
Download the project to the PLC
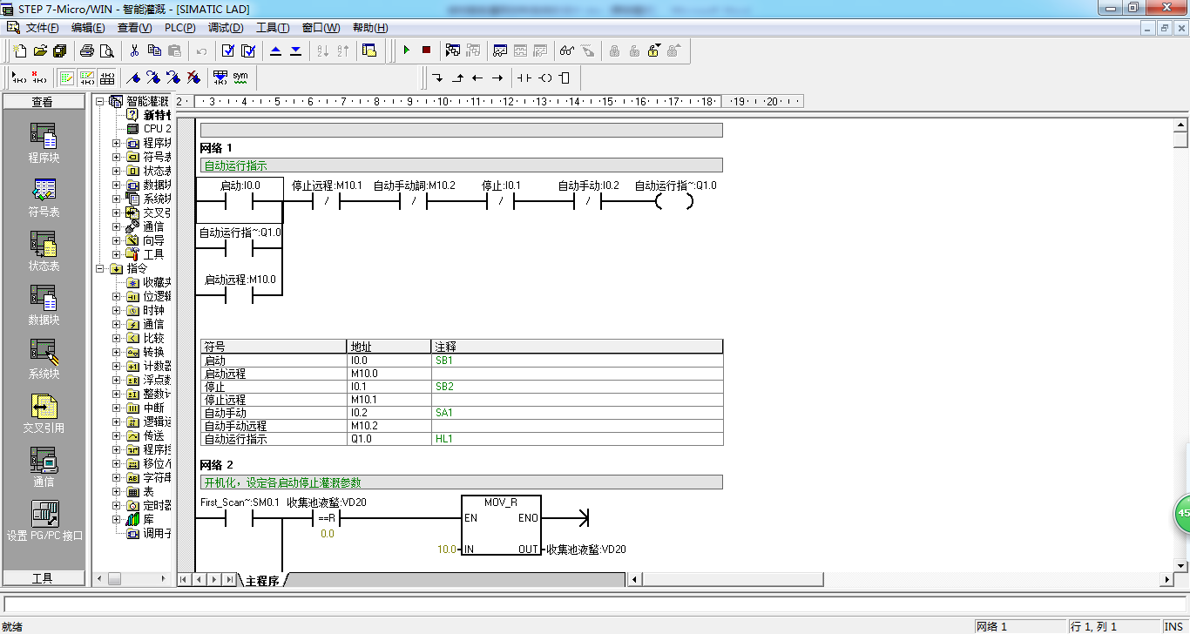pos(295,51)
